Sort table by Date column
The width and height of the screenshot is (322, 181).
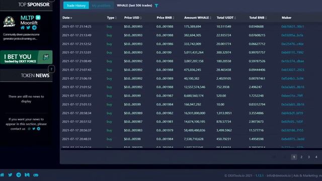[x=67, y=18]
